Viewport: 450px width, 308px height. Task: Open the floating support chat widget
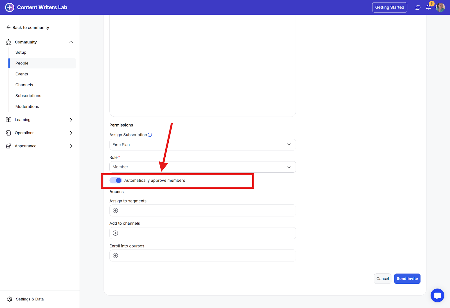[x=437, y=295]
